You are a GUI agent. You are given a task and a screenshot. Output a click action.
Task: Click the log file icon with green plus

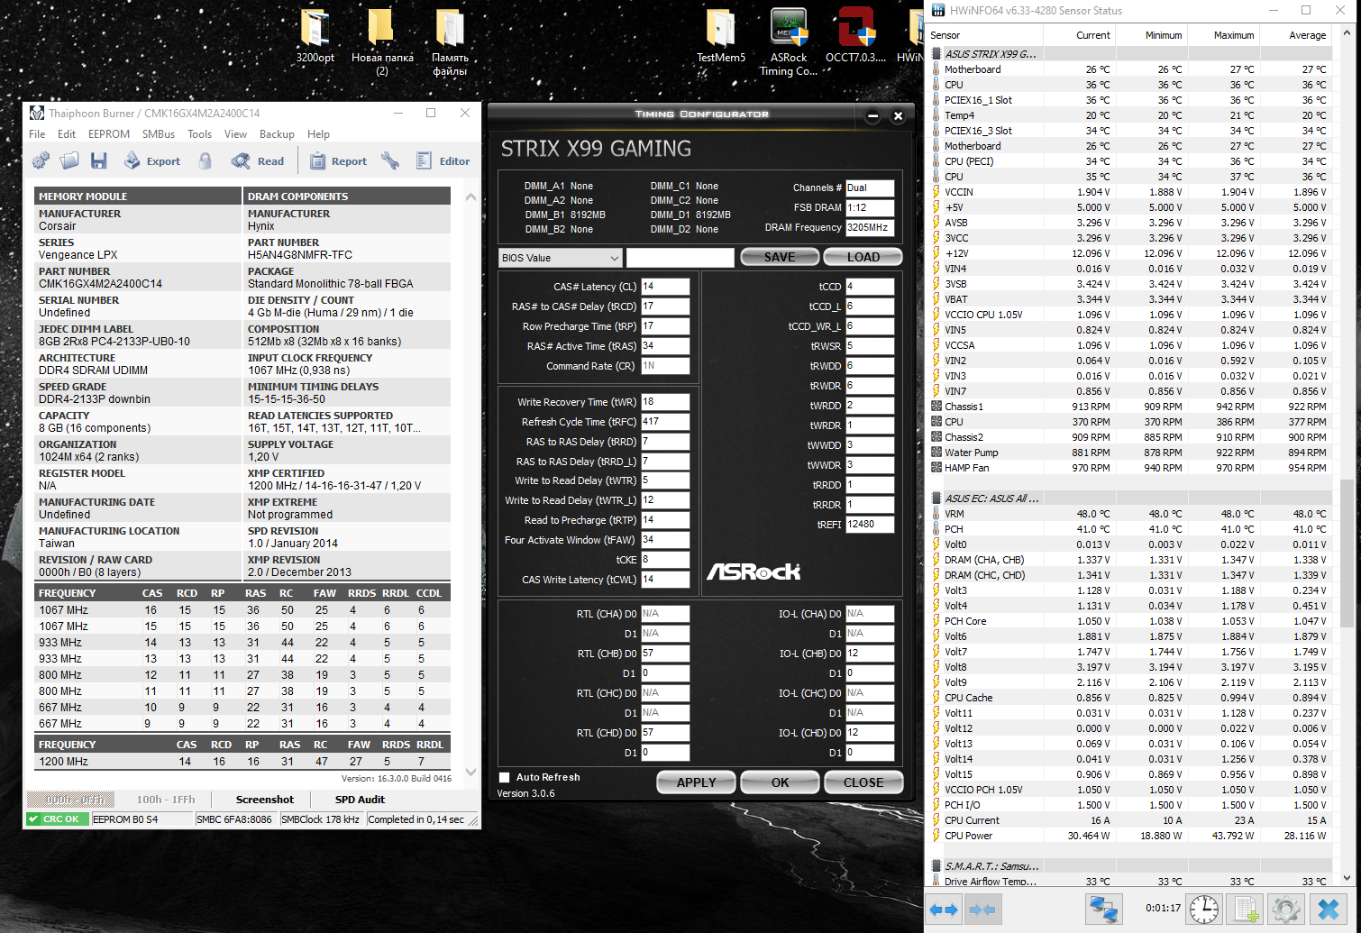(1246, 909)
